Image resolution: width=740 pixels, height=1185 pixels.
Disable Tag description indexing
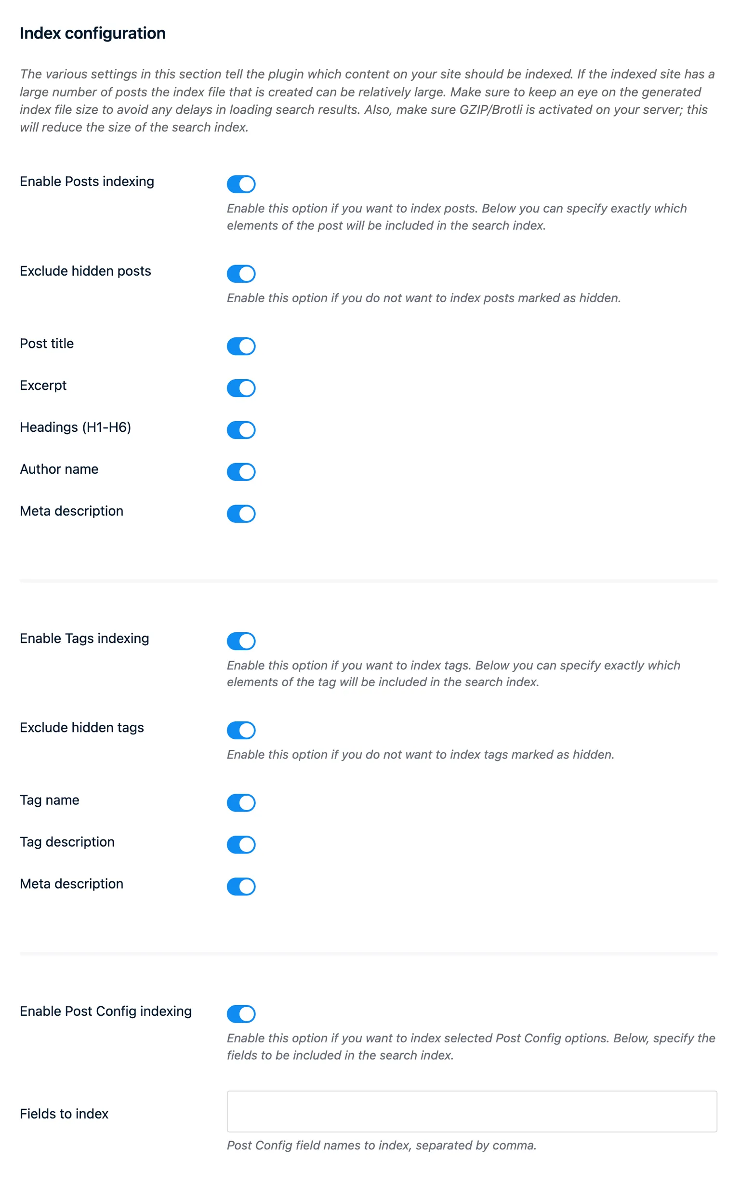tap(241, 844)
